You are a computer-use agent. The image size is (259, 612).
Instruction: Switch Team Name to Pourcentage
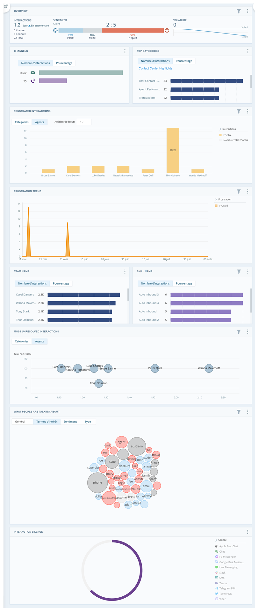point(61,284)
